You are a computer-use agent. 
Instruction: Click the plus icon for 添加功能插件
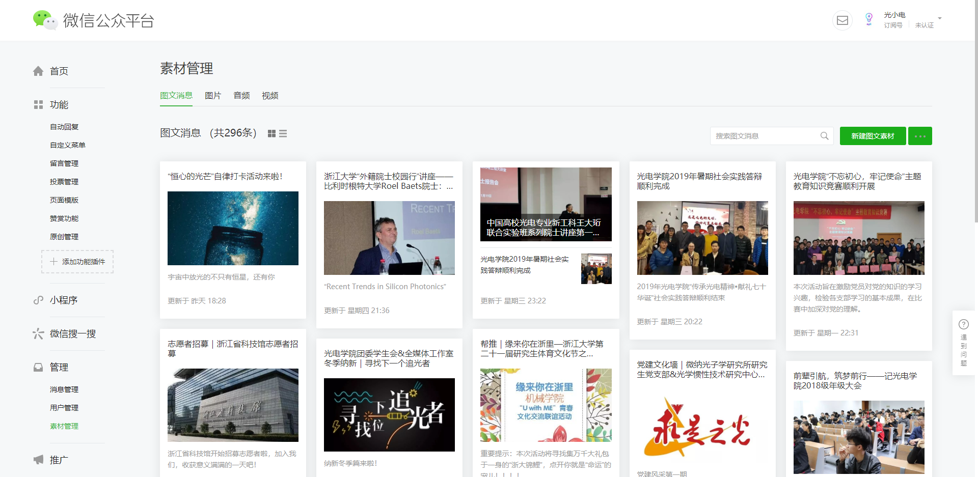pyautogui.click(x=53, y=262)
